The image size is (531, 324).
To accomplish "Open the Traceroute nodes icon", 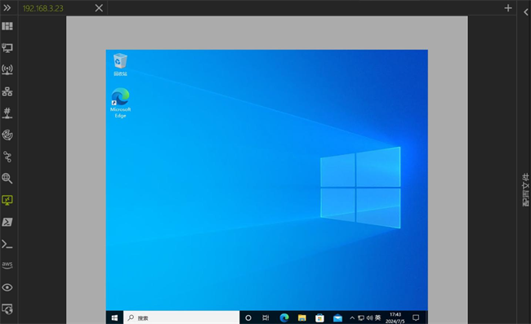I will (x=7, y=157).
